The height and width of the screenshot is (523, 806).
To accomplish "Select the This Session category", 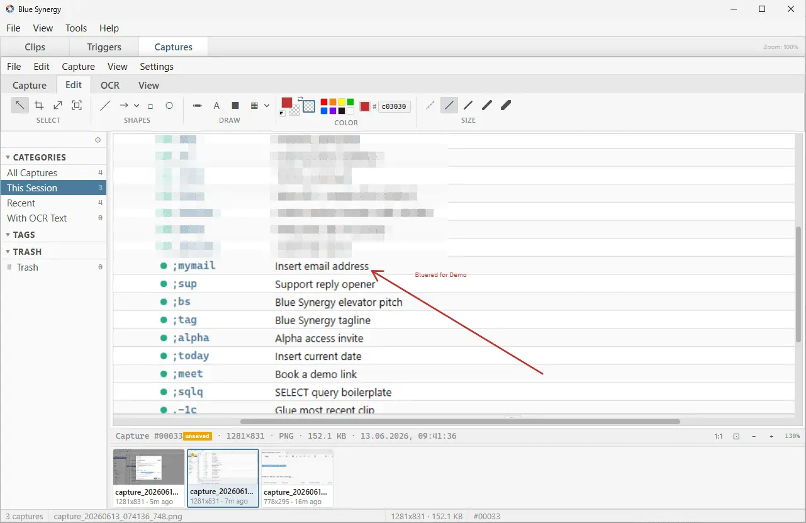I will [x=53, y=188].
